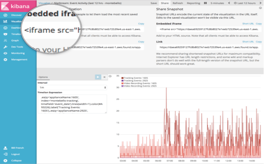Select the snapshot Embedded iframe code field

[x=209, y=29]
